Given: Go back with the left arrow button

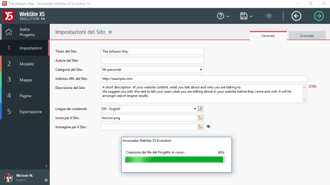Looking at the screenshot, I should pyautogui.click(x=296, y=16).
